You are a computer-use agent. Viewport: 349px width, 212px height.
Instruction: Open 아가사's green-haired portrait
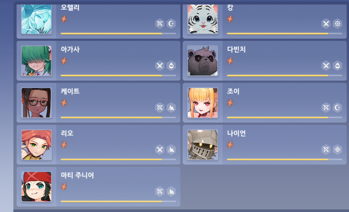pyautogui.click(x=36, y=61)
